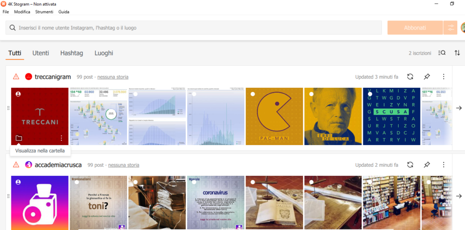Open the treccanigram account name
This screenshot has height=230, width=465.
tap(53, 77)
